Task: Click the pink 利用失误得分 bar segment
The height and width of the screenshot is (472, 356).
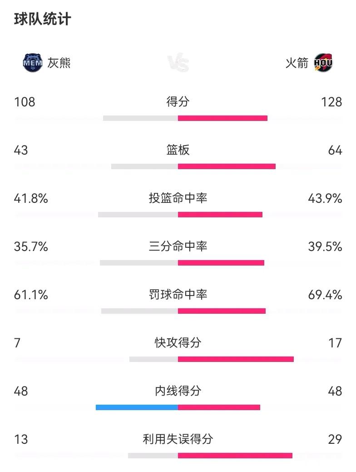Action: 235,456
